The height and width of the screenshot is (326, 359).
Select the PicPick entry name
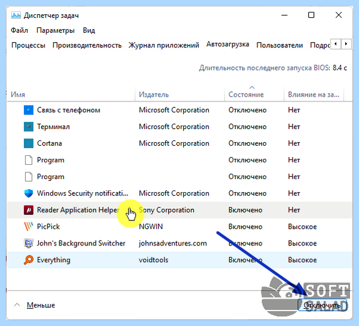coord(48,227)
